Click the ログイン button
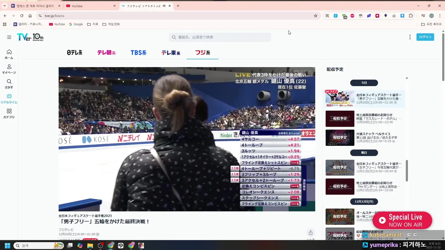 pyautogui.click(x=425, y=37)
